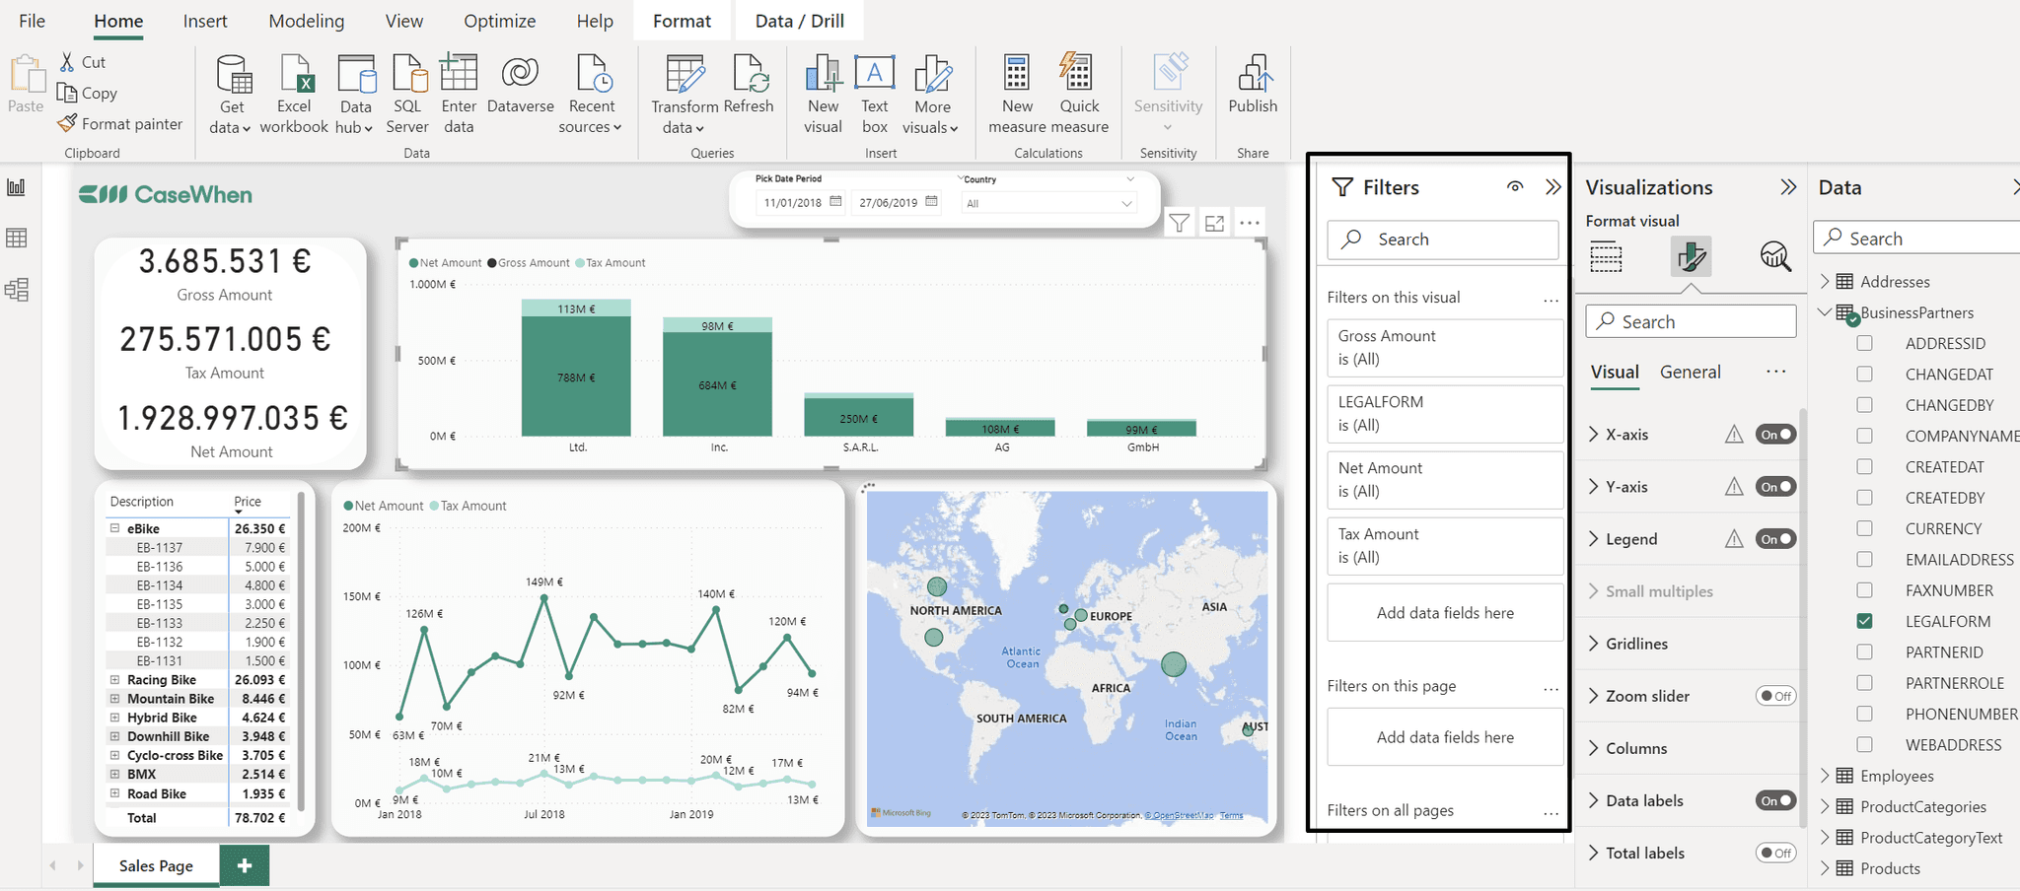The height and width of the screenshot is (891, 2020).
Task: Open the Terms link on the map
Action: 1232,817
